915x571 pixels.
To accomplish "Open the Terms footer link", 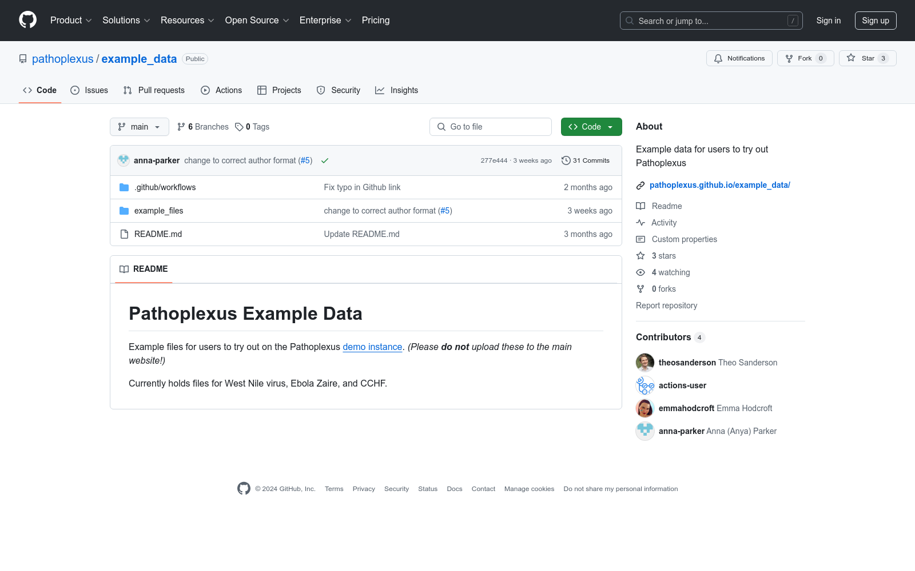I will coord(334,489).
